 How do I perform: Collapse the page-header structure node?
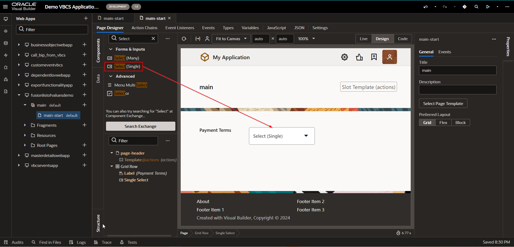click(x=112, y=153)
